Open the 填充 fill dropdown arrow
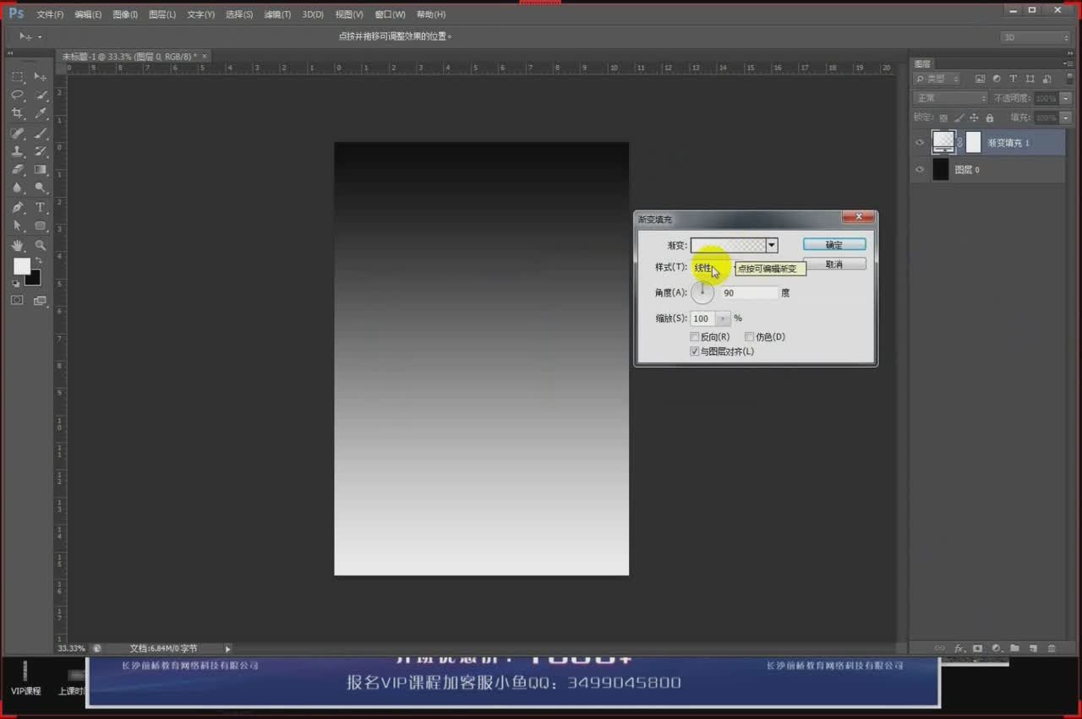 pyautogui.click(x=1065, y=118)
